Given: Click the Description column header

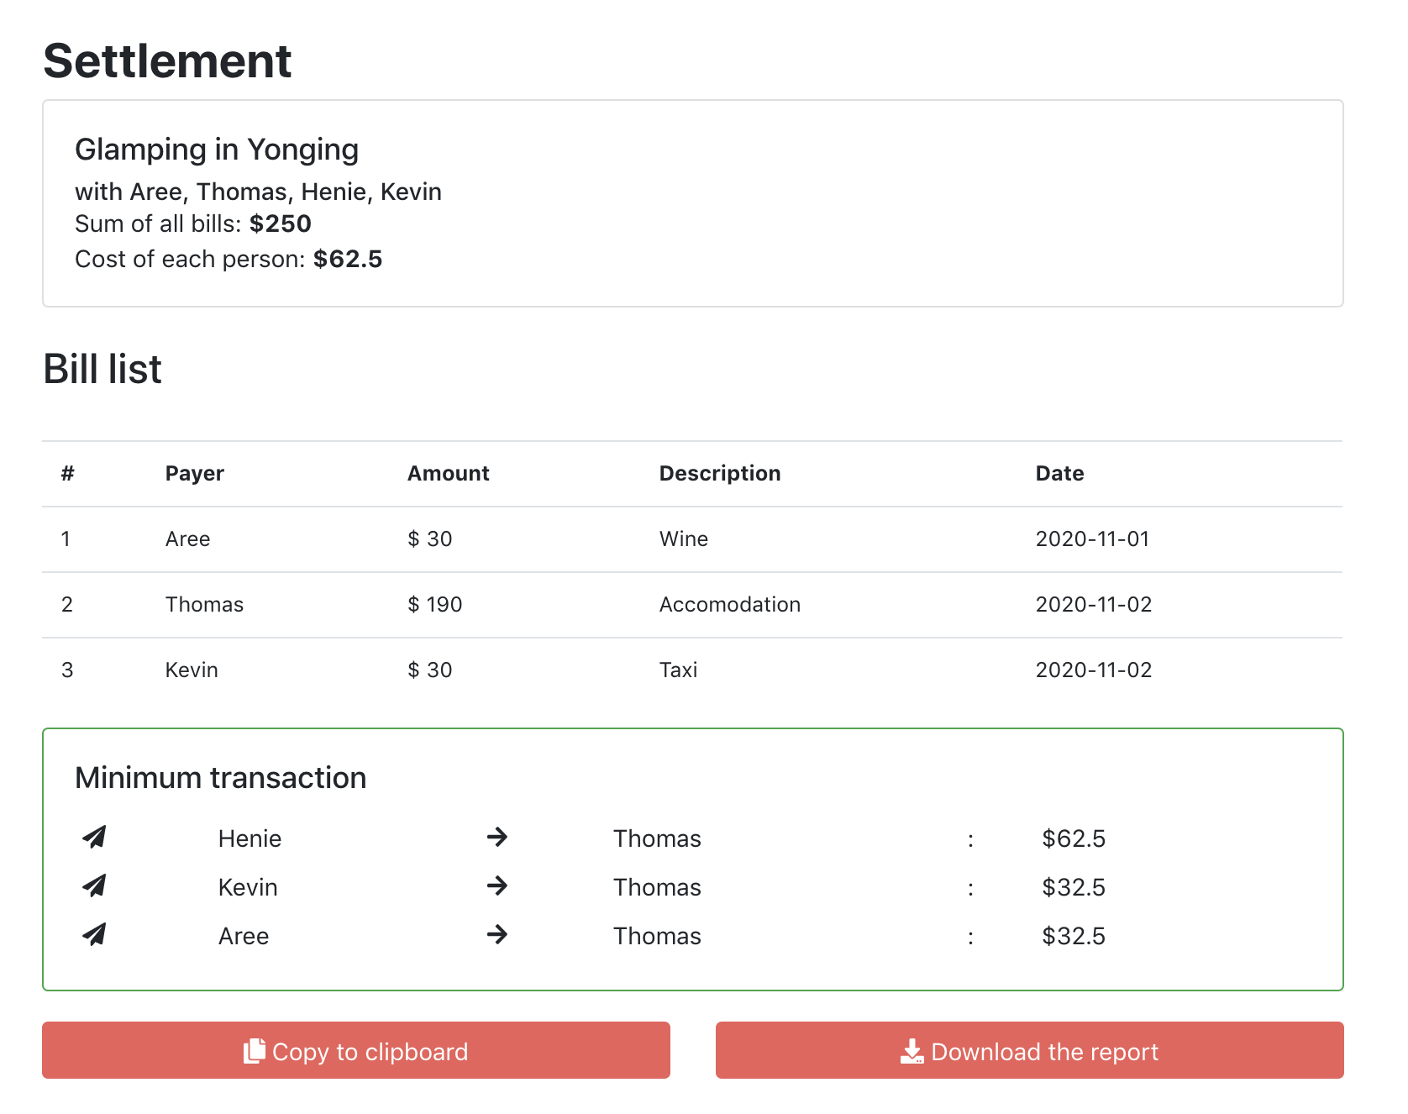Looking at the screenshot, I should pos(720,474).
